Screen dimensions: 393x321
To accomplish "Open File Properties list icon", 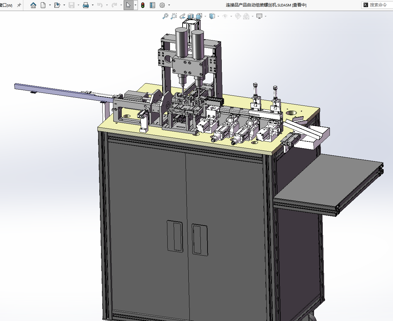I will point(152,5).
